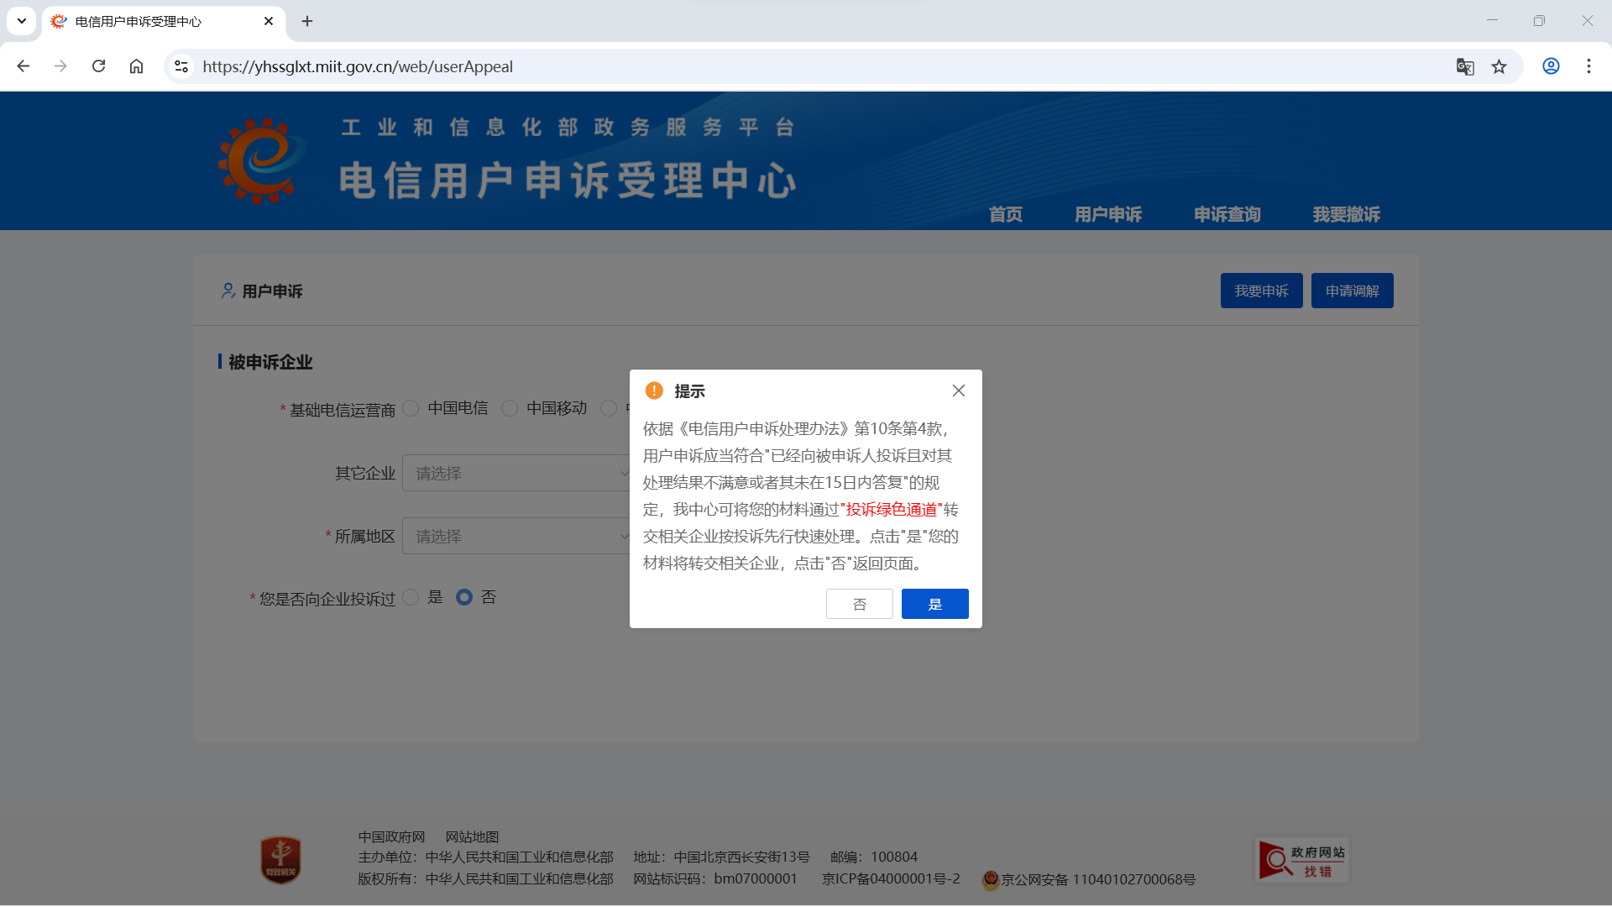1612x907 pixels.
Task: Select 中国电信 radio button
Action: pos(411,408)
